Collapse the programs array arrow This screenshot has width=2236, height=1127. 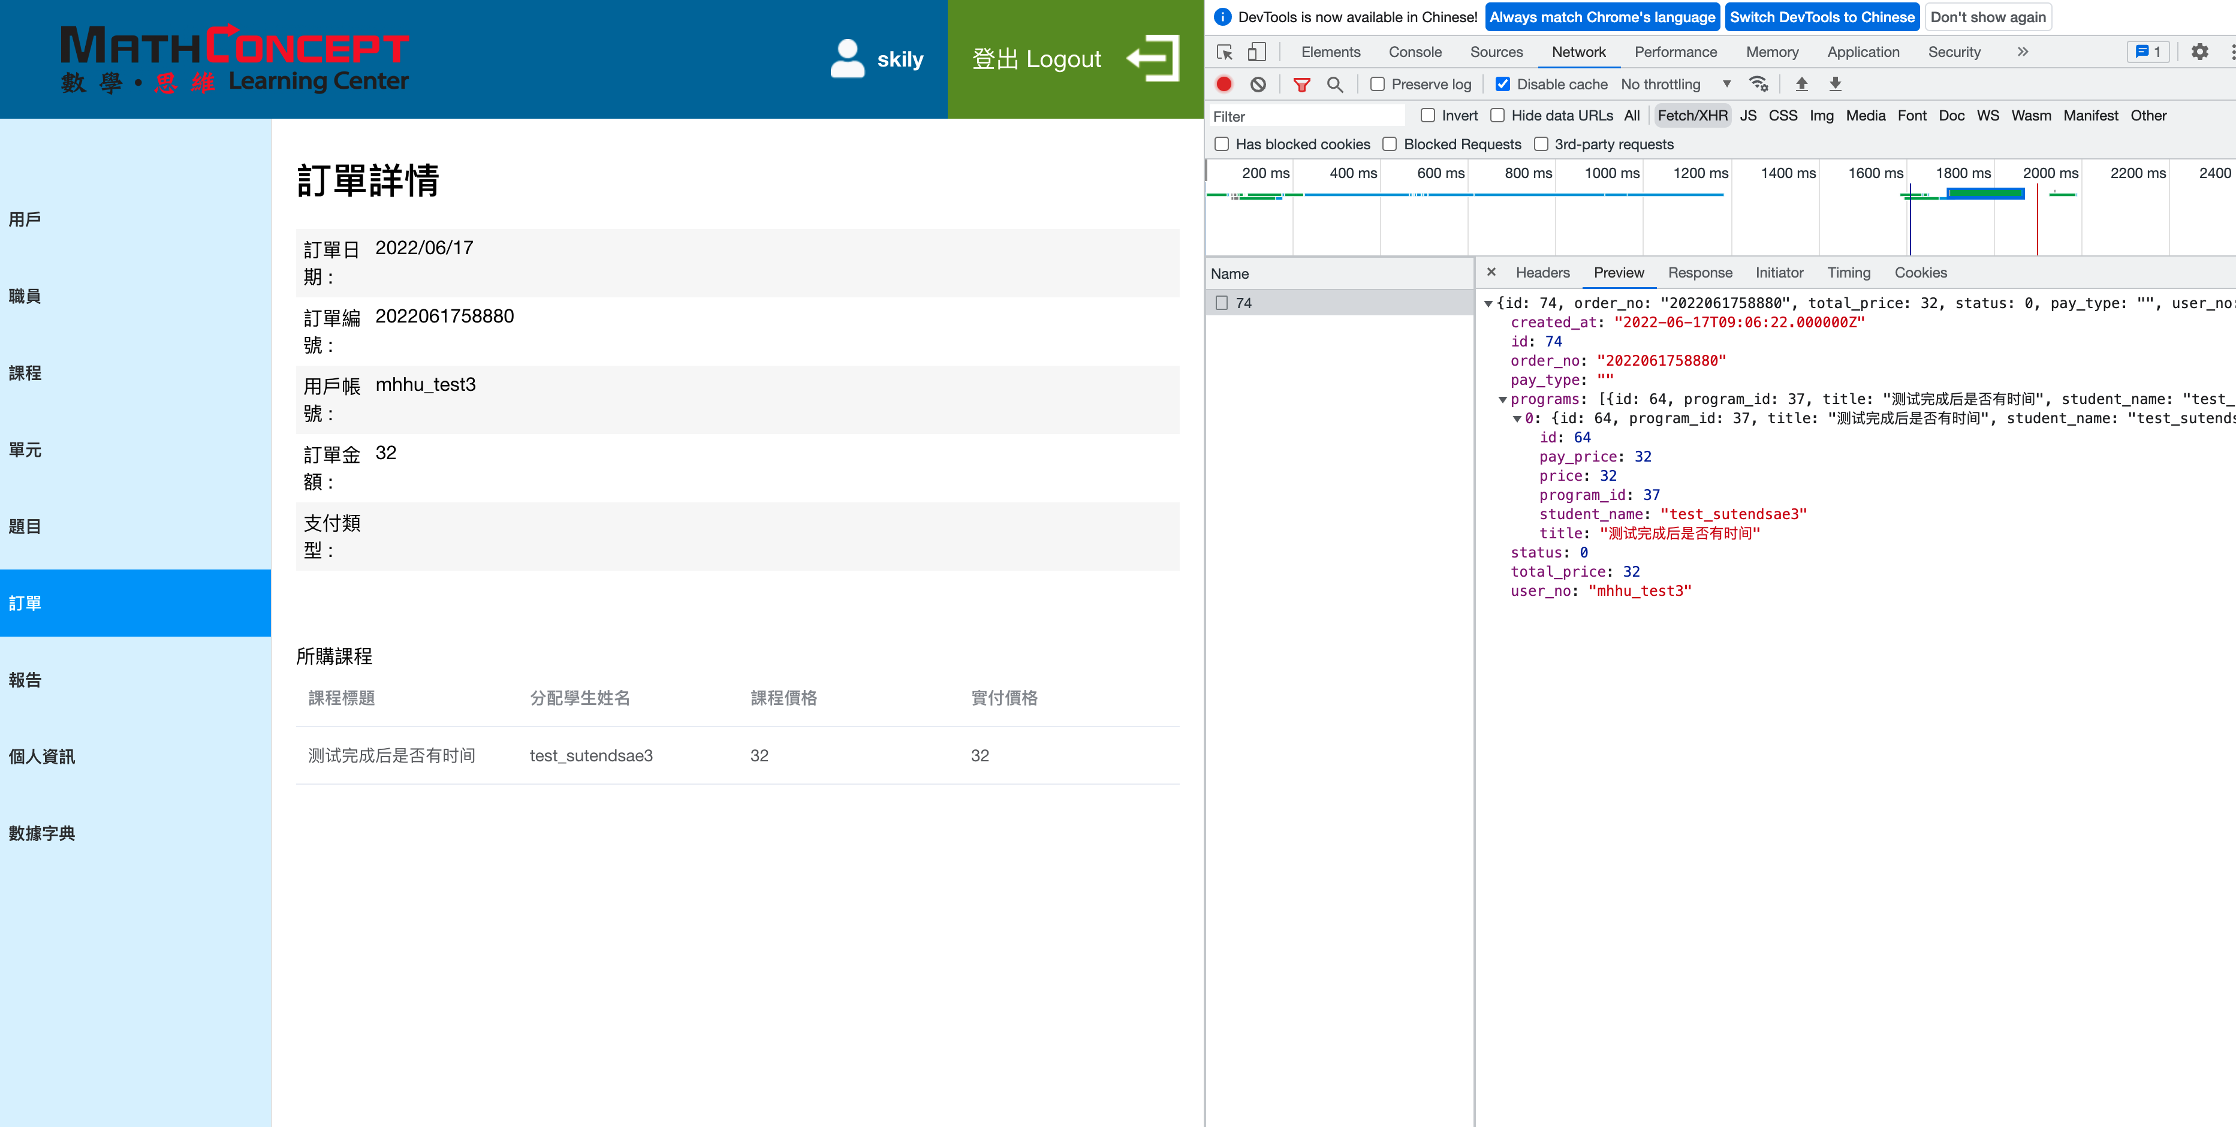click(x=1502, y=399)
